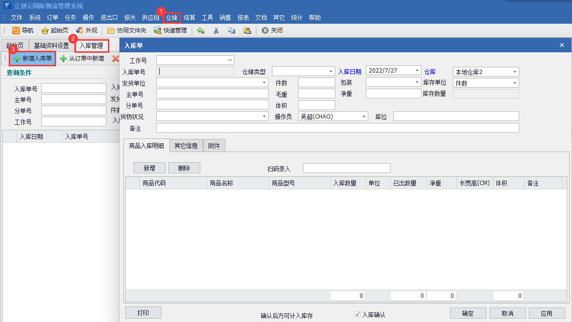This screenshot has height=322, width=572.
Task: Open the 协同文件夹 folder icon
Action: pos(111,31)
